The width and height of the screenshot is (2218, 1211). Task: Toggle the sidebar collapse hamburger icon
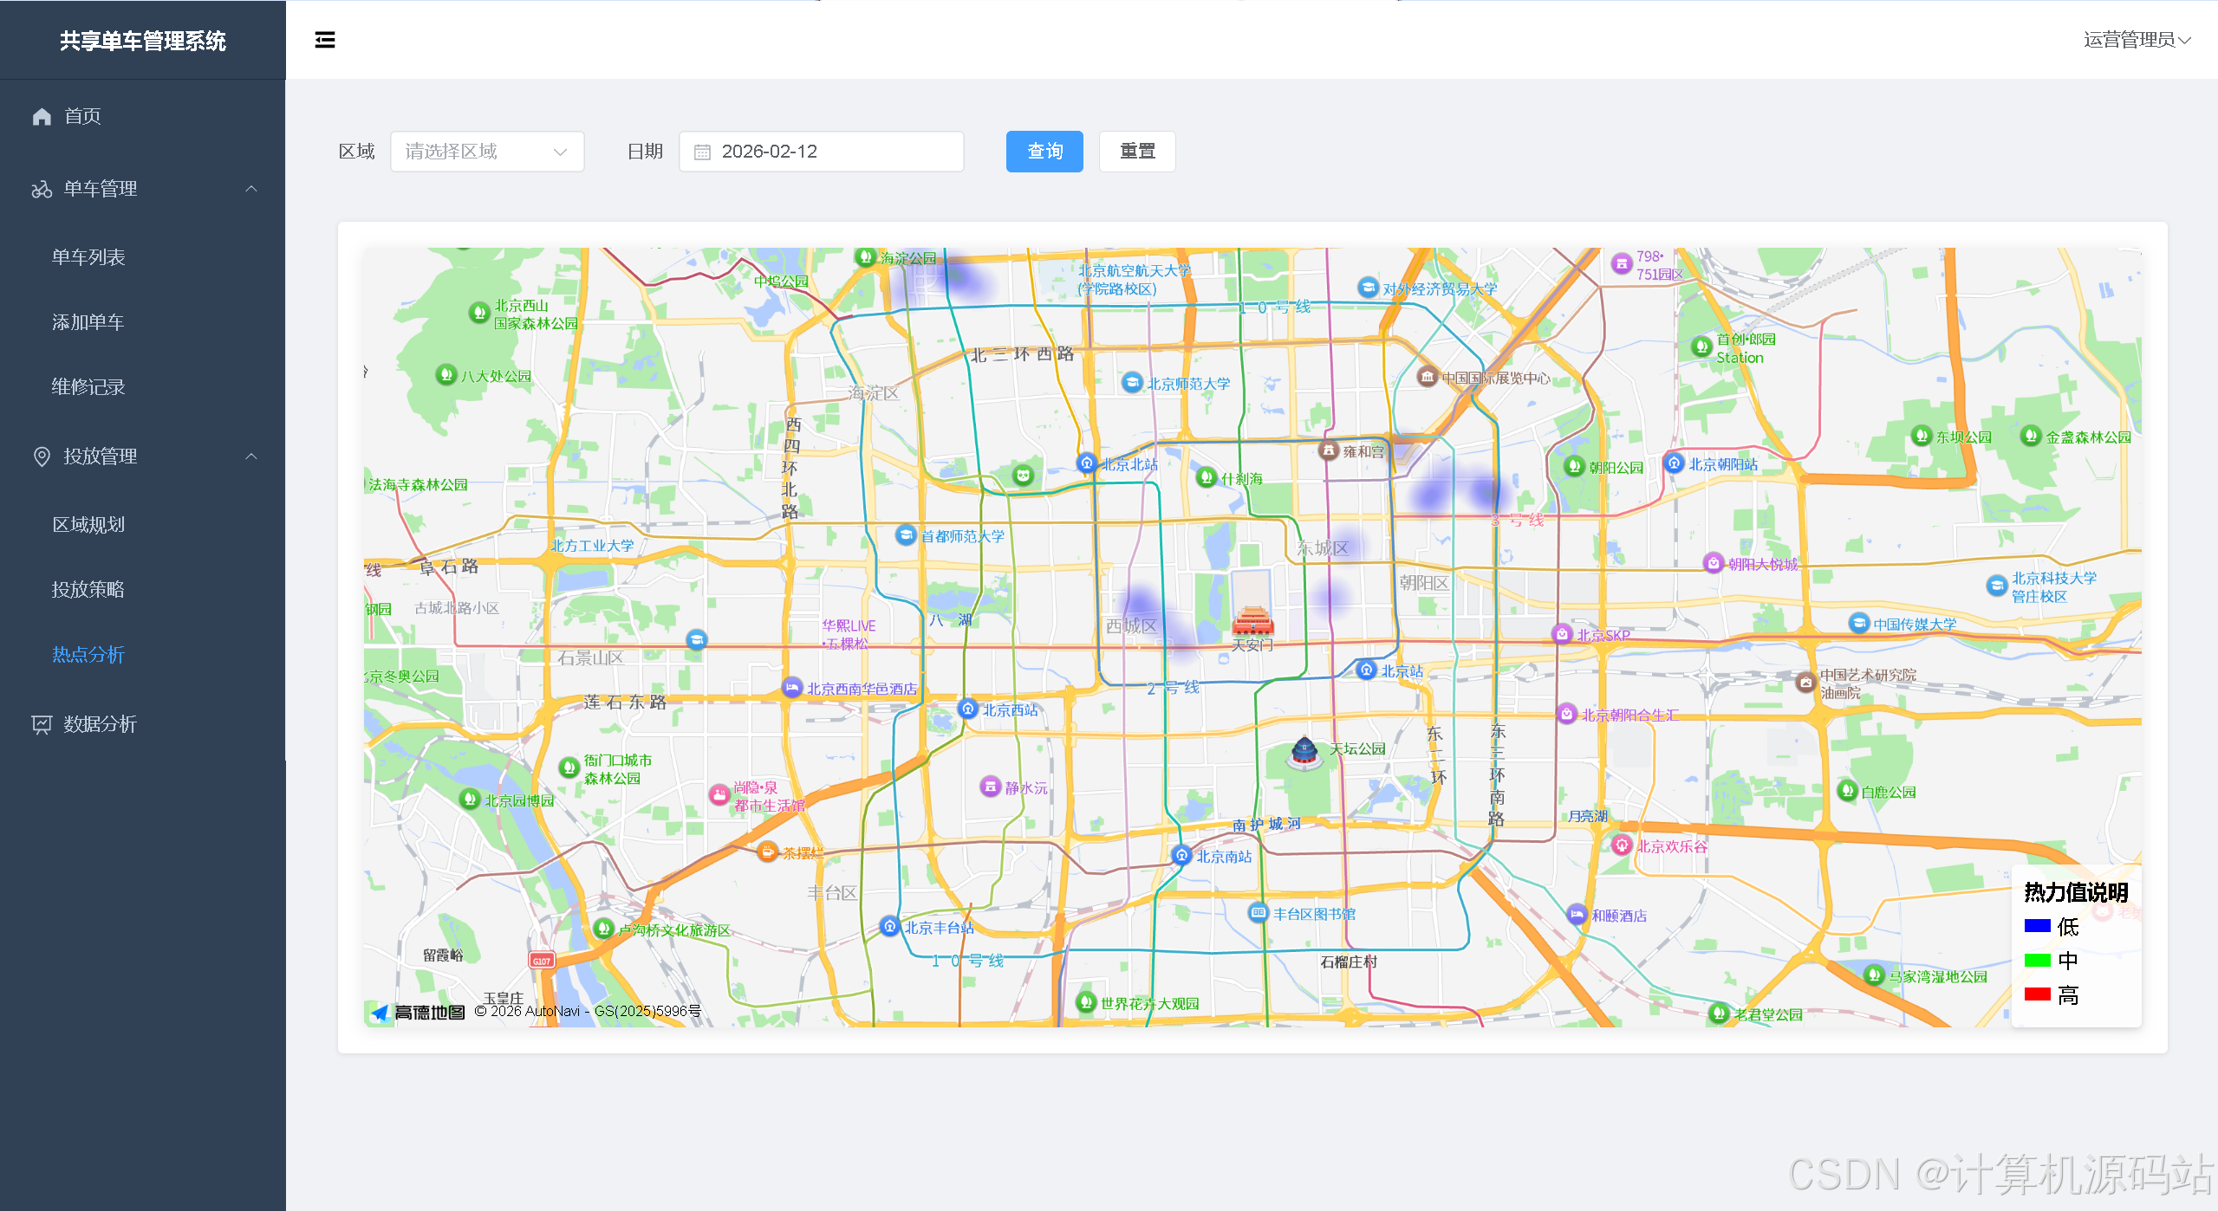[x=325, y=40]
